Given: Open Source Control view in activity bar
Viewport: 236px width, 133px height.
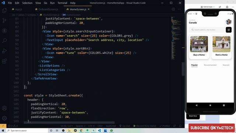Looking at the screenshot, I should [x=4, y=21].
